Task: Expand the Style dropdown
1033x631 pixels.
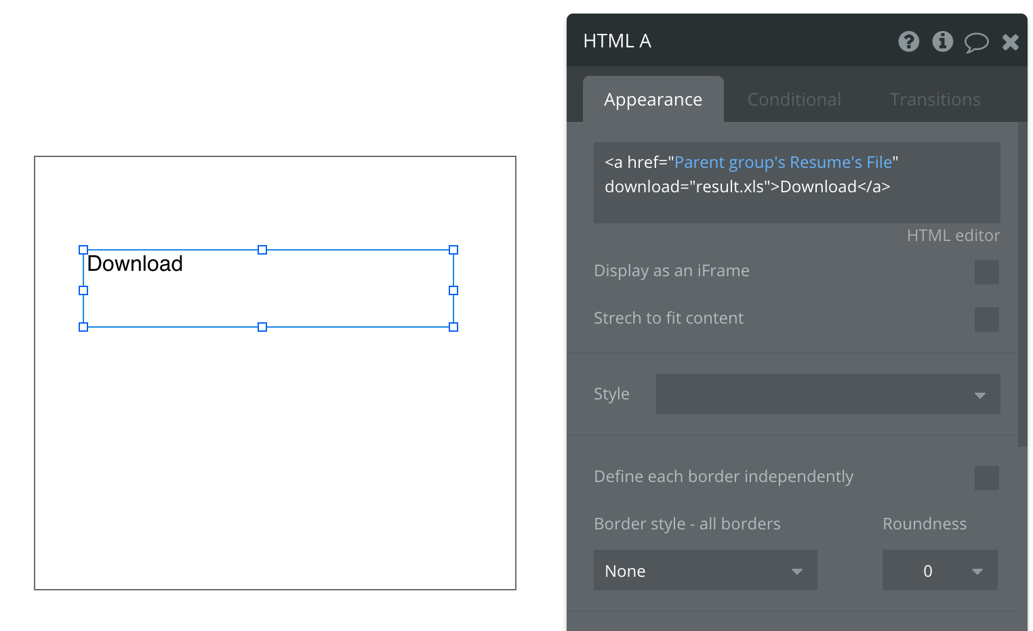Action: [x=828, y=394]
